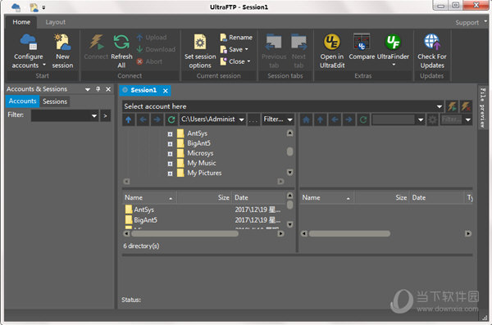
Task: Open Configure accounts
Action: pos(28,52)
